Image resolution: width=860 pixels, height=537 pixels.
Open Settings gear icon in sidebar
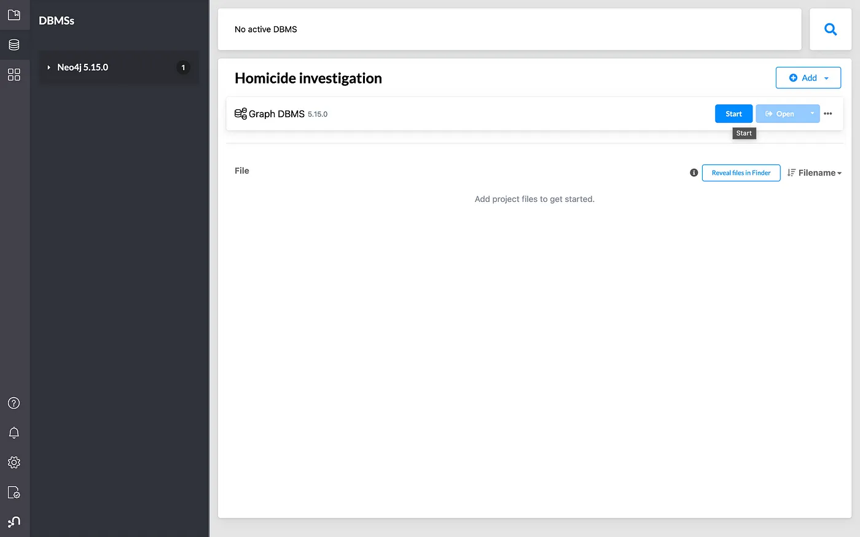point(14,462)
